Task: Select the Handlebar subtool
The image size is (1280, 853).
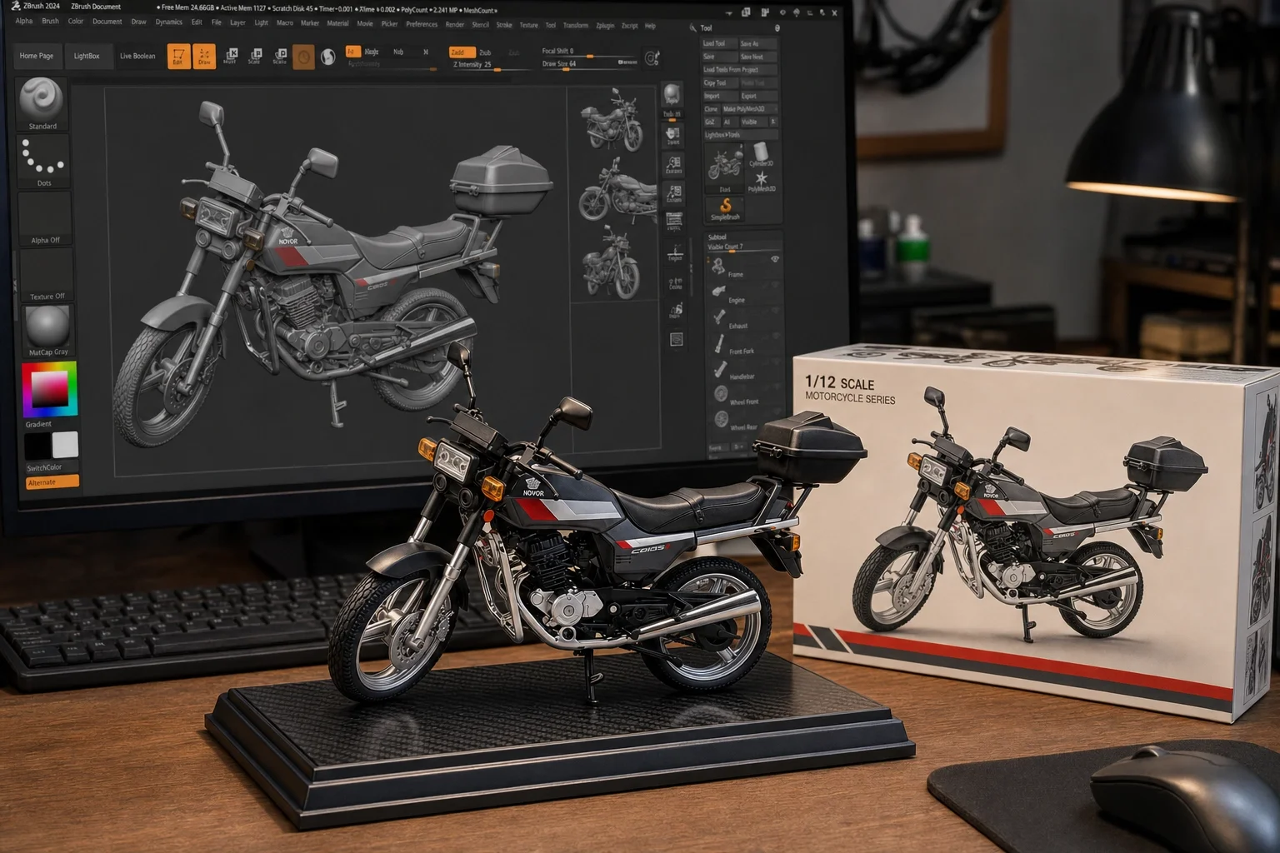Action: pos(744,370)
